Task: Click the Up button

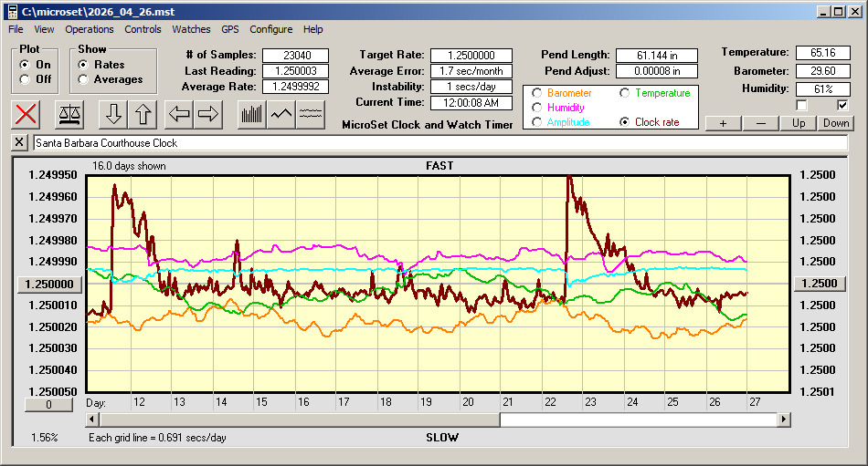Action: (x=799, y=123)
